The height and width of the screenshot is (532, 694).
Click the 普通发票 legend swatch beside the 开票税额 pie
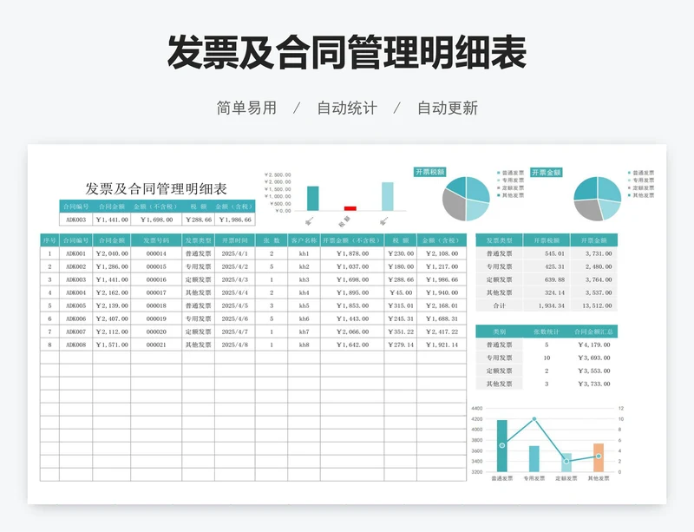499,174
